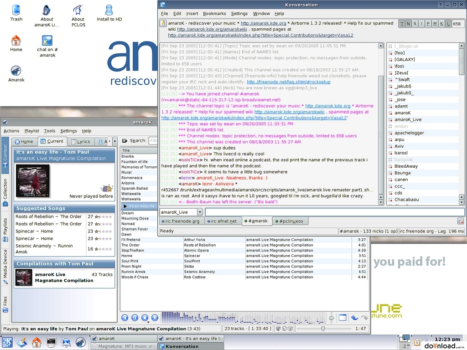This screenshot has width=467, height=350.
Task: Open the Trash desktop icon
Action: pyautogui.click(x=16, y=13)
